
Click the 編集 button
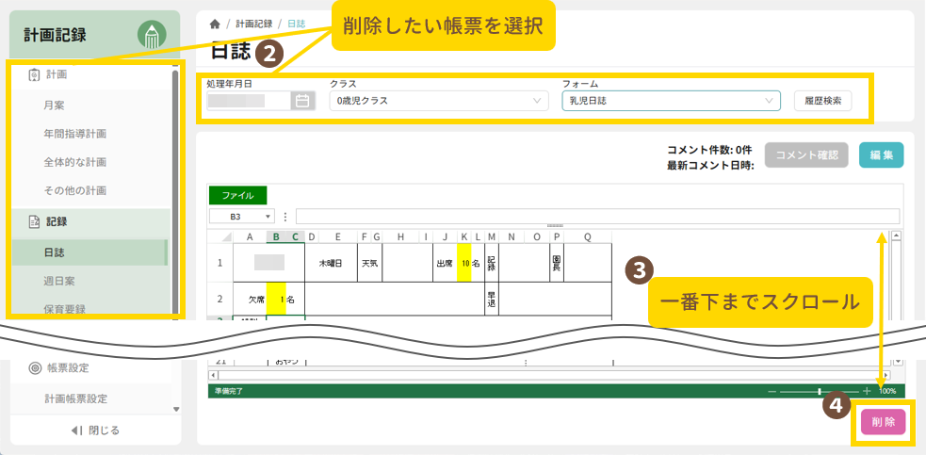tap(881, 155)
